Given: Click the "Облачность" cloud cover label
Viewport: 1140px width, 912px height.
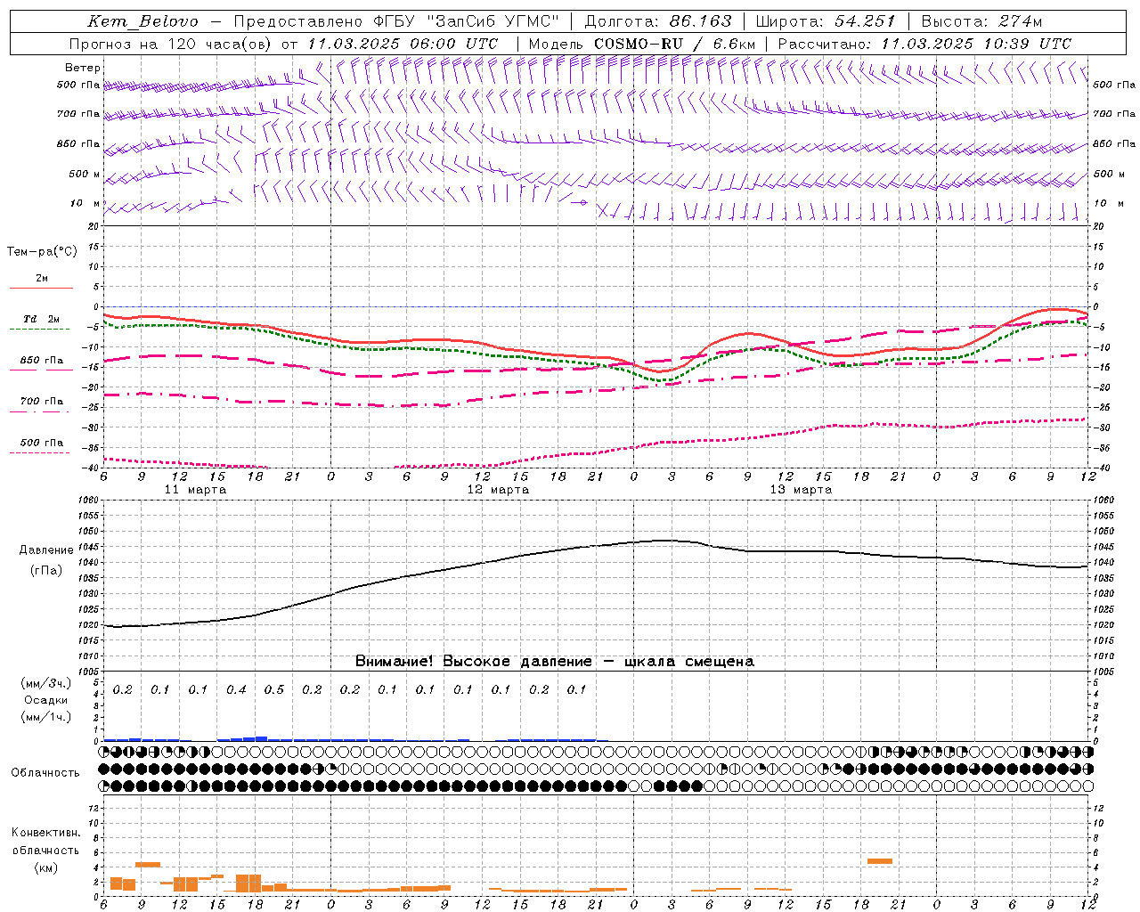Looking at the screenshot, I should (45, 773).
